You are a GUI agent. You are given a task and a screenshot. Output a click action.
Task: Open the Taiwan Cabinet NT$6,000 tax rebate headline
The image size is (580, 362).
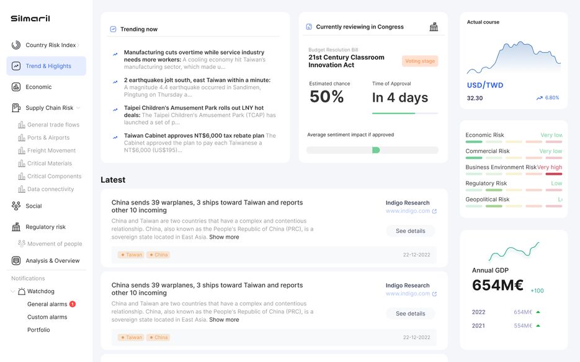pos(194,136)
